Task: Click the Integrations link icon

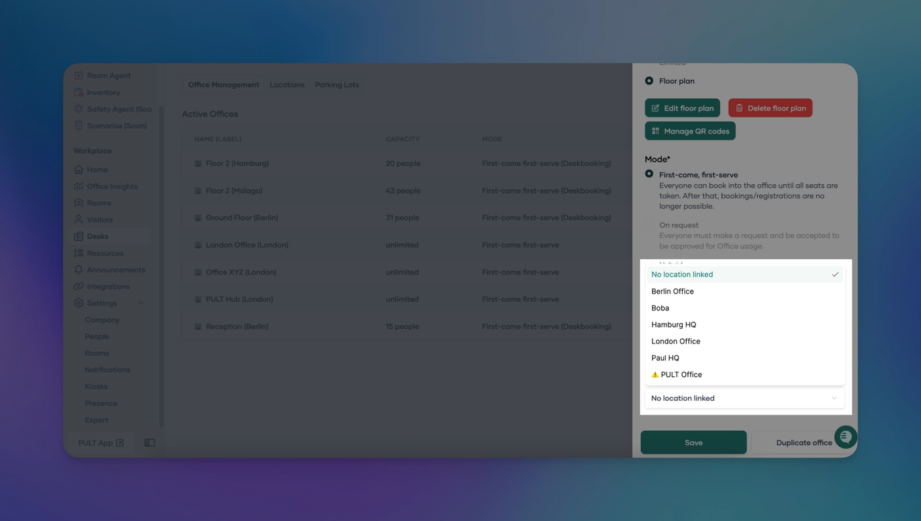Action: [x=79, y=287]
